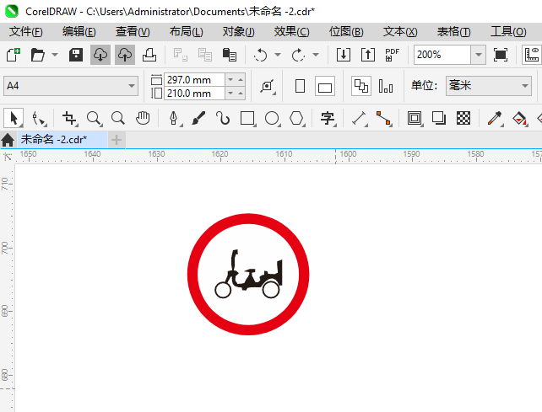The height and width of the screenshot is (412, 542).
Task: Select the Interactive fill bucket tool
Action: (x=519, y=118)
